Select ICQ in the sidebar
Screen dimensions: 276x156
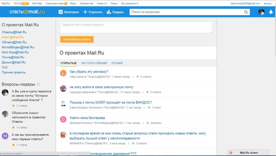[x=4, y=67]
